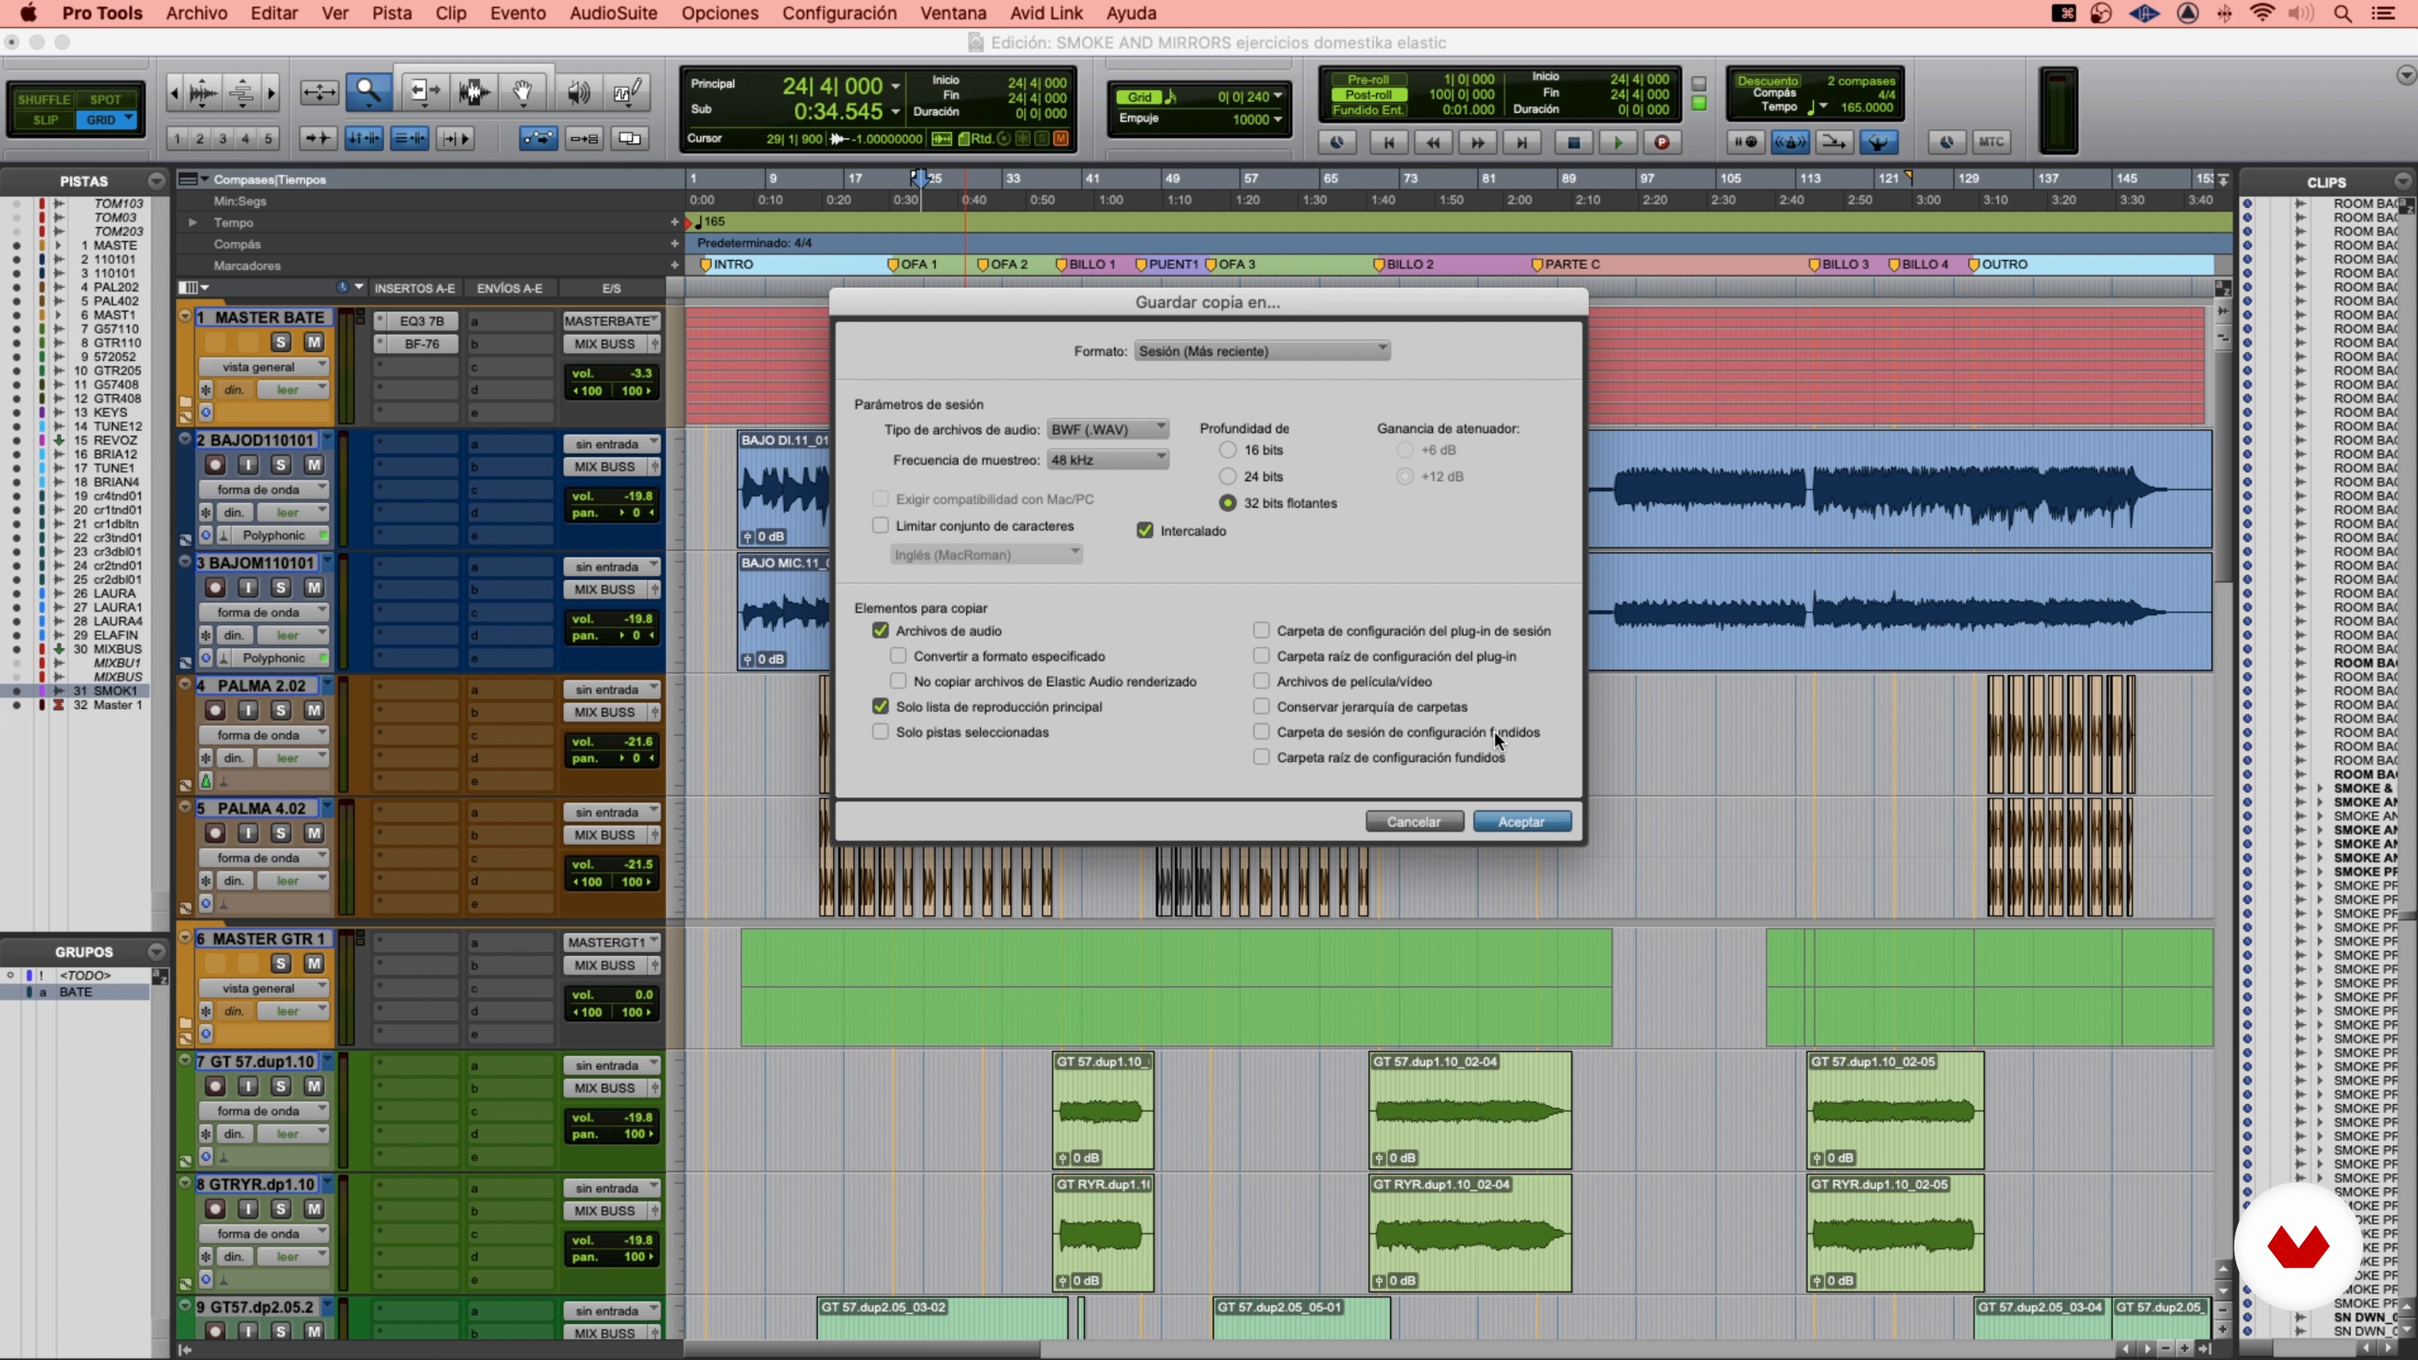The image size is (2418, 1360).
Task: Click BF-76 insert on MASTER BATE
Action: pyautogui.click(x=421, y=344)
